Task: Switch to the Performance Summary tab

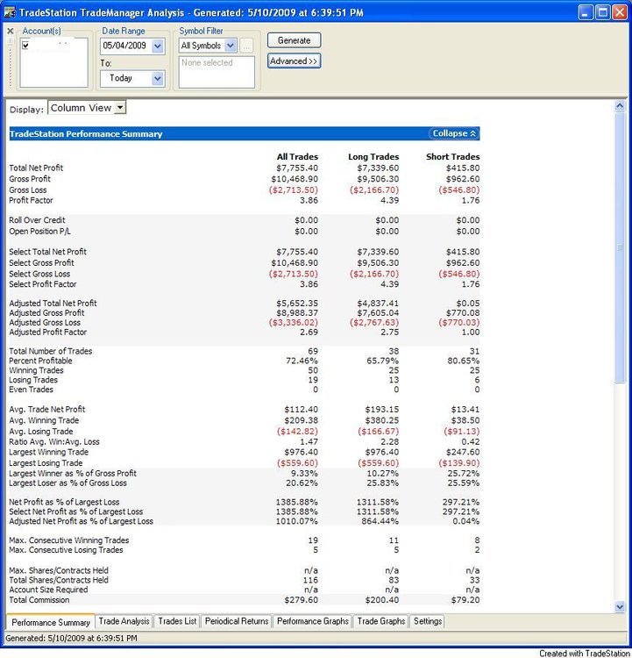Action: tap(51, 622)
